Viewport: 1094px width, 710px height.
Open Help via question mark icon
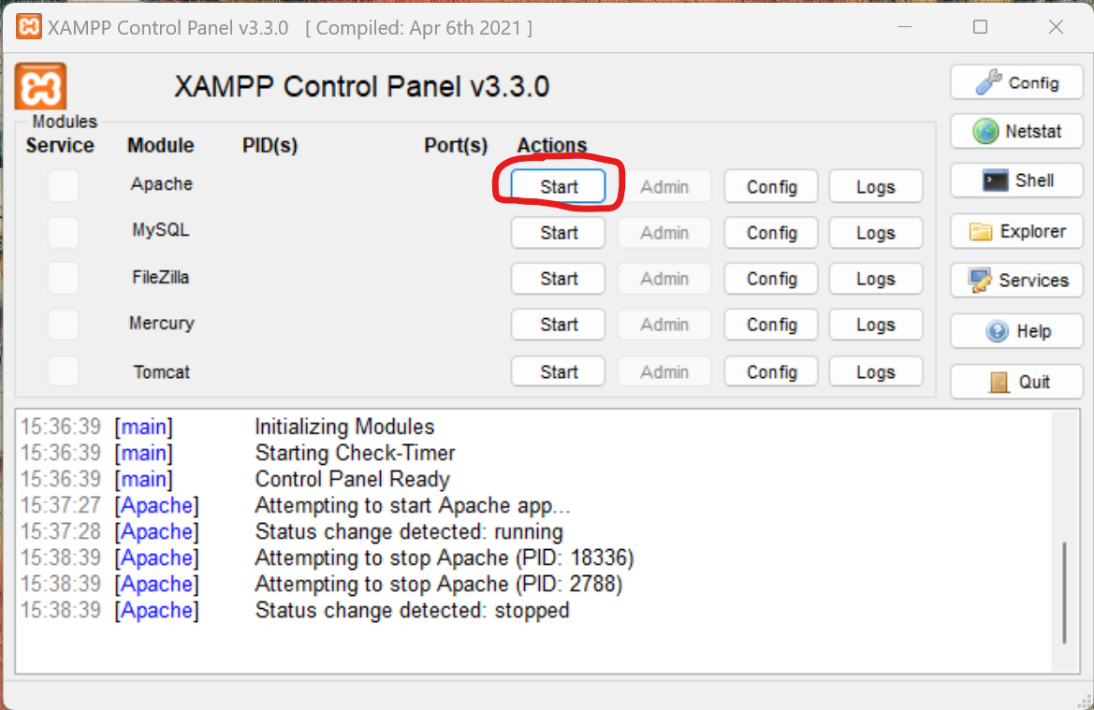tap(1017, 331)
